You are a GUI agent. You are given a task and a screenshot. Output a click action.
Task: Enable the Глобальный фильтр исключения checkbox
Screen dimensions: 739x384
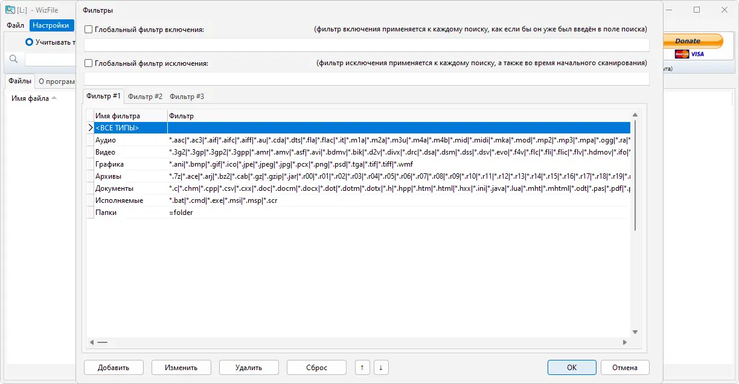tap(89, 63)
